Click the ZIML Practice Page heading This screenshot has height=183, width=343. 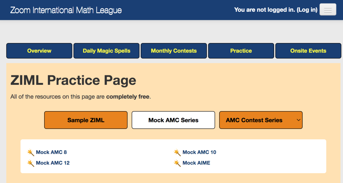(x=73, y=80)
